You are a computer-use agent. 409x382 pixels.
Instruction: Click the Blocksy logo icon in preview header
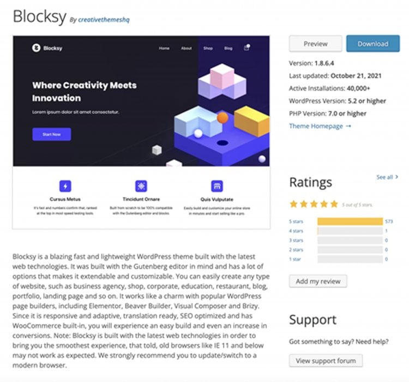tap(36, 48)
